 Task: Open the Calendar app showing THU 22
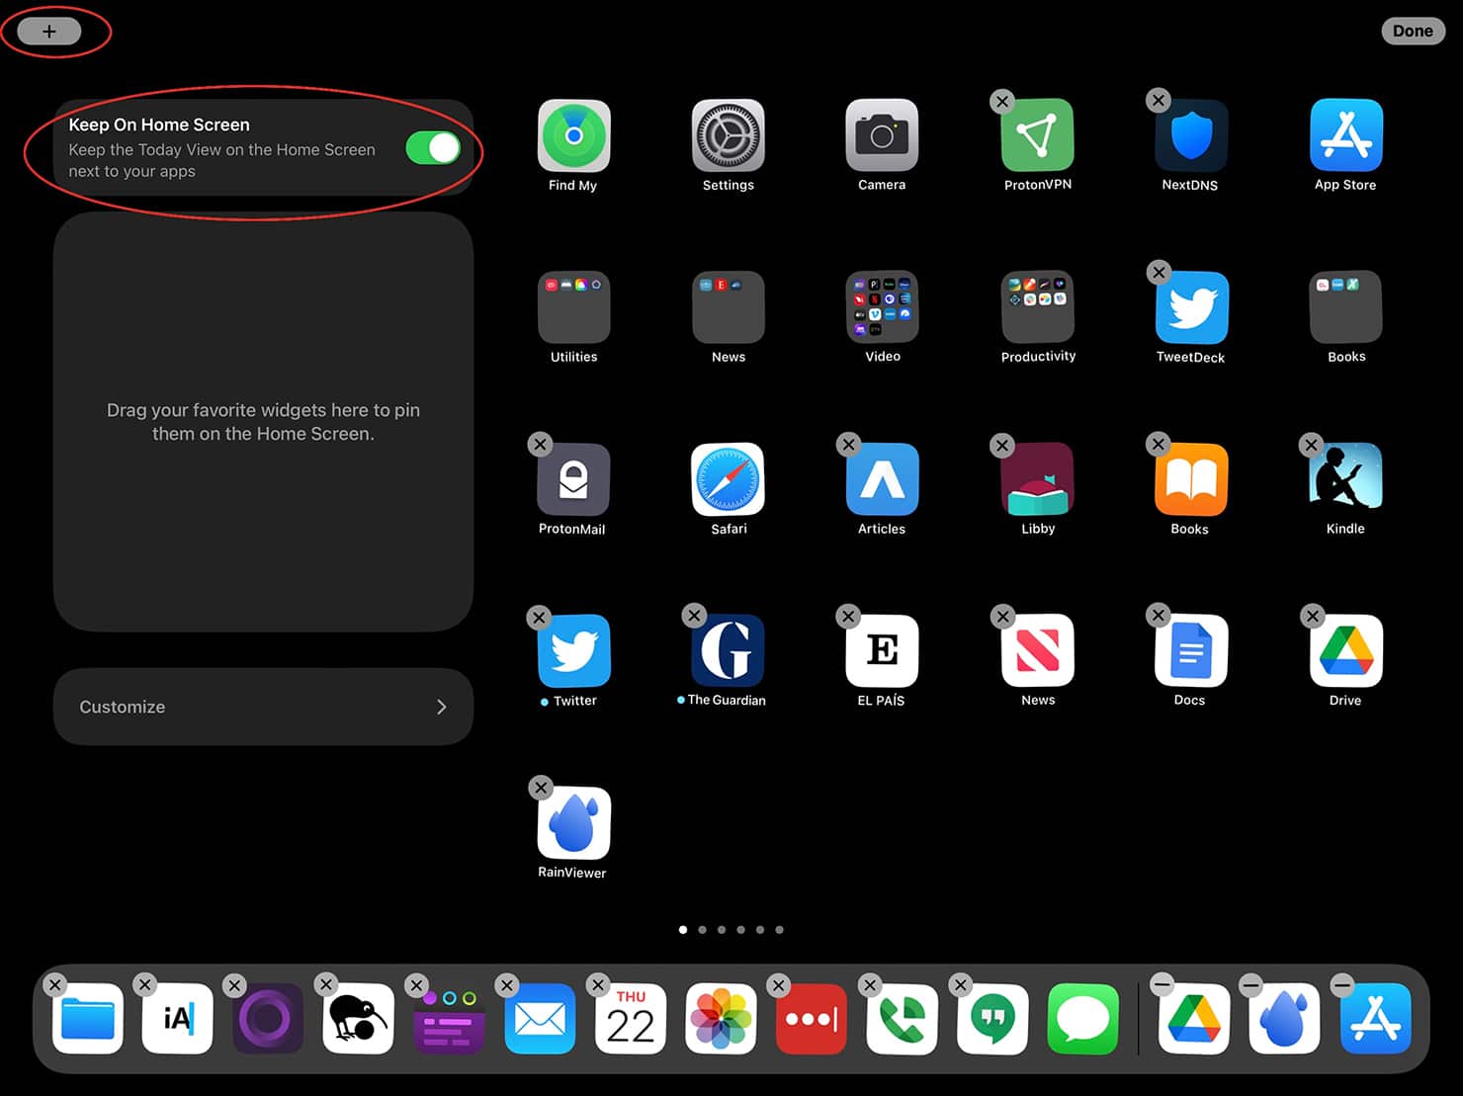(631, 1019)
